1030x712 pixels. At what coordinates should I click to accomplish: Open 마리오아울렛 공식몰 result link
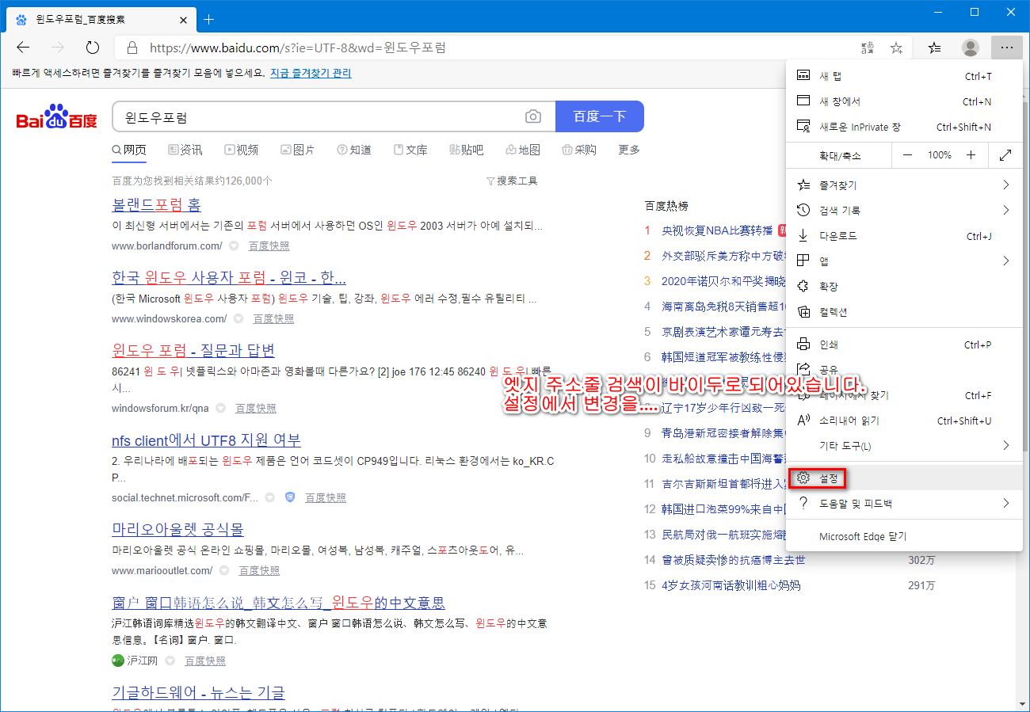click(x=178, y=529)
